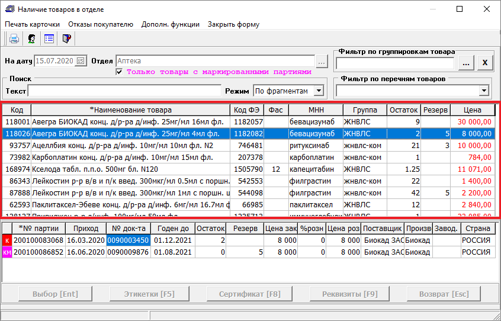The width and height of the screenshot is (501, 321).
Task: Click the red К marker on the first batch
Action: click(7, 241)
